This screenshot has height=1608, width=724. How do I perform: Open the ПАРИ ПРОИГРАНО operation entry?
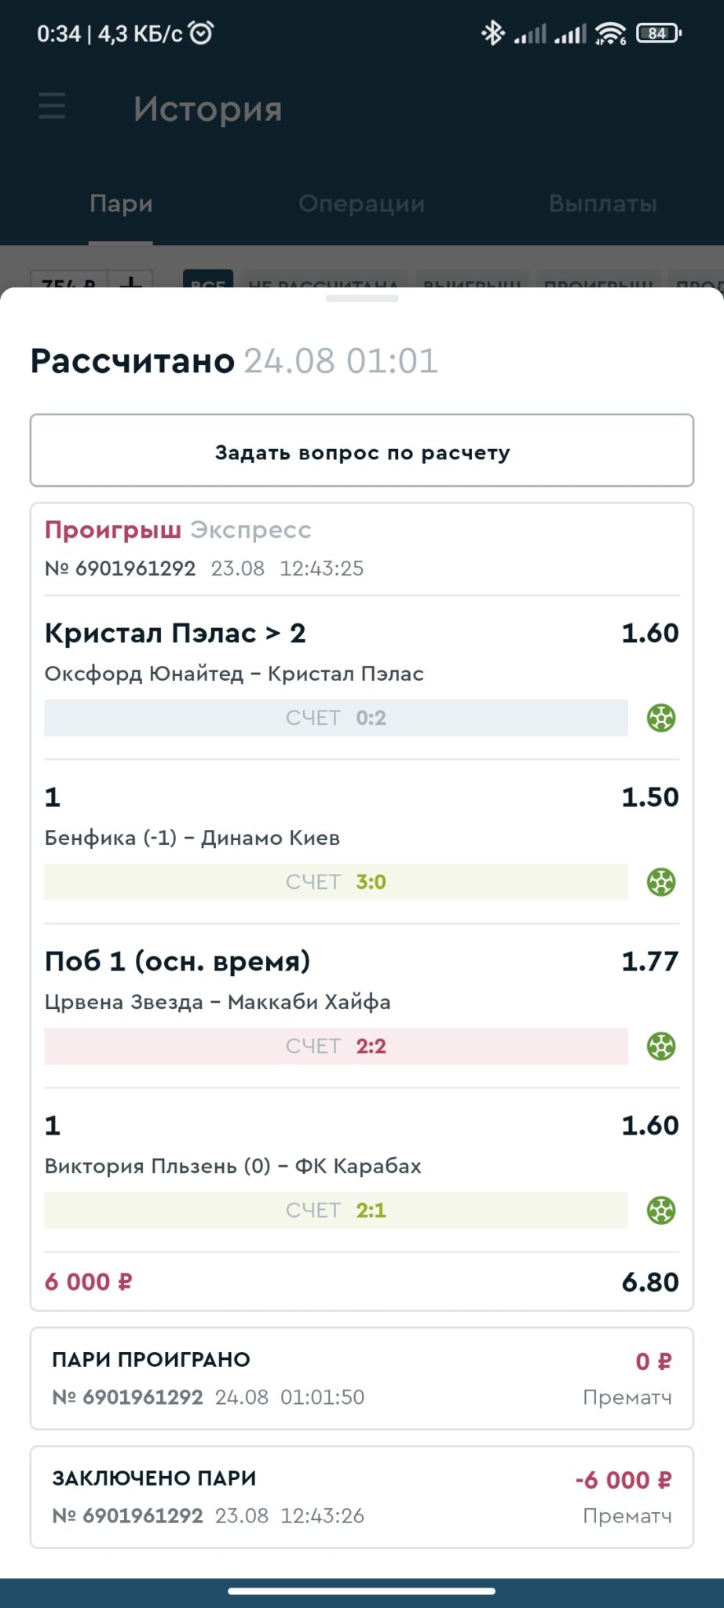(x=362, y=1378)
